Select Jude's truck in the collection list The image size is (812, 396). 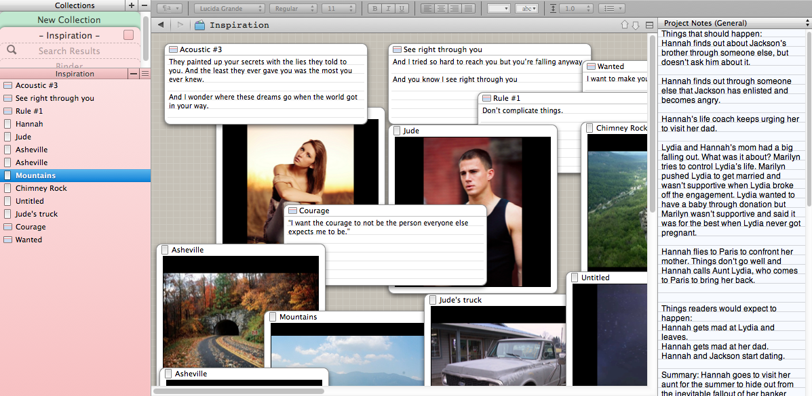37,214
